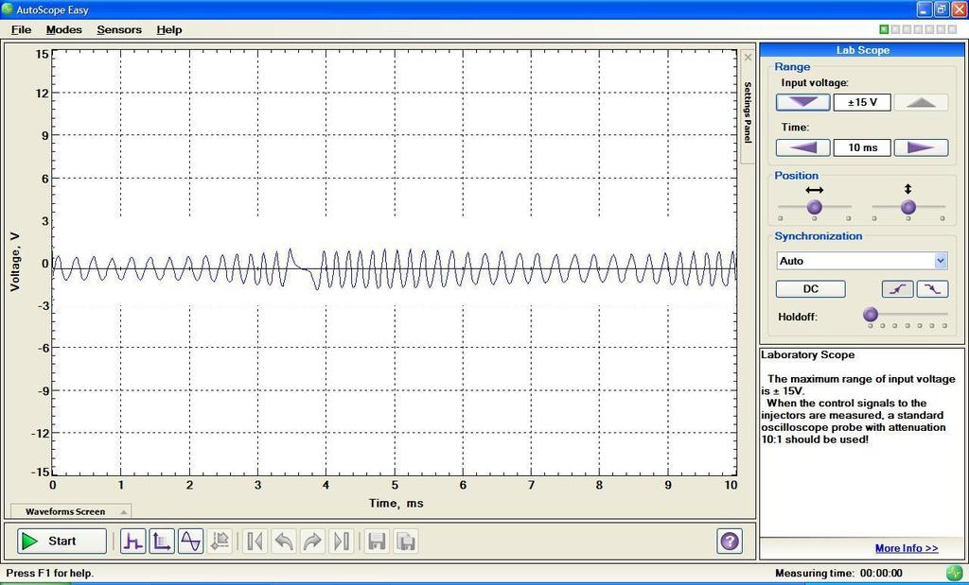
Task: Select the step/pulse waveform mode icon
Action: (x=132, y=542)
